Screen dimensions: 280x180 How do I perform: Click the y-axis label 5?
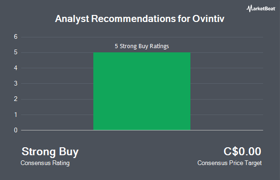coord(16,52)
